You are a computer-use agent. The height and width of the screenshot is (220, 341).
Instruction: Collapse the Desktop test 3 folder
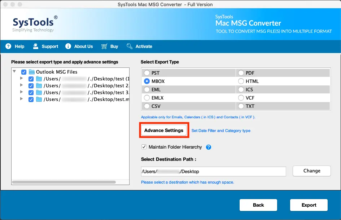click(x=21, y=92)
